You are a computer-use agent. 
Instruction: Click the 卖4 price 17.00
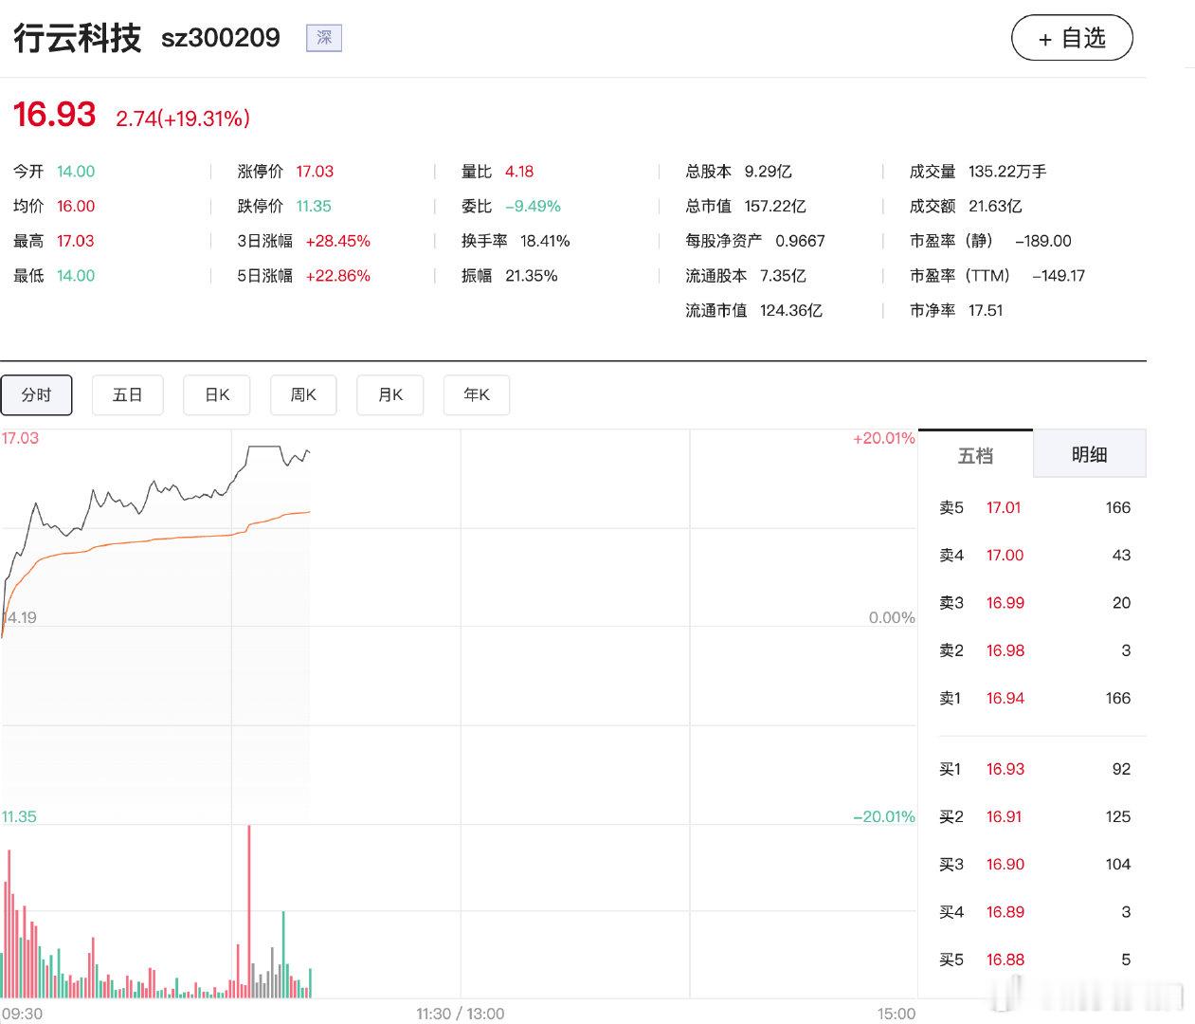click(1005, 556)
